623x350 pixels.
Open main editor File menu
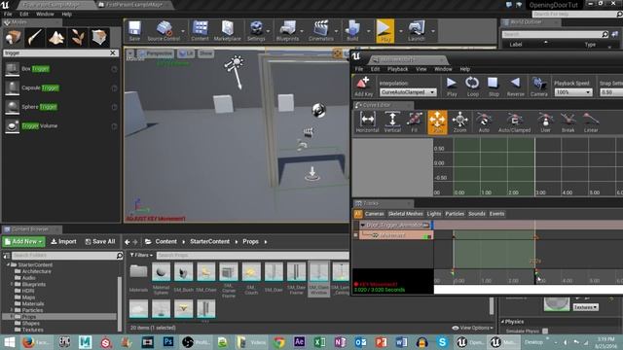tap(8, 14)
